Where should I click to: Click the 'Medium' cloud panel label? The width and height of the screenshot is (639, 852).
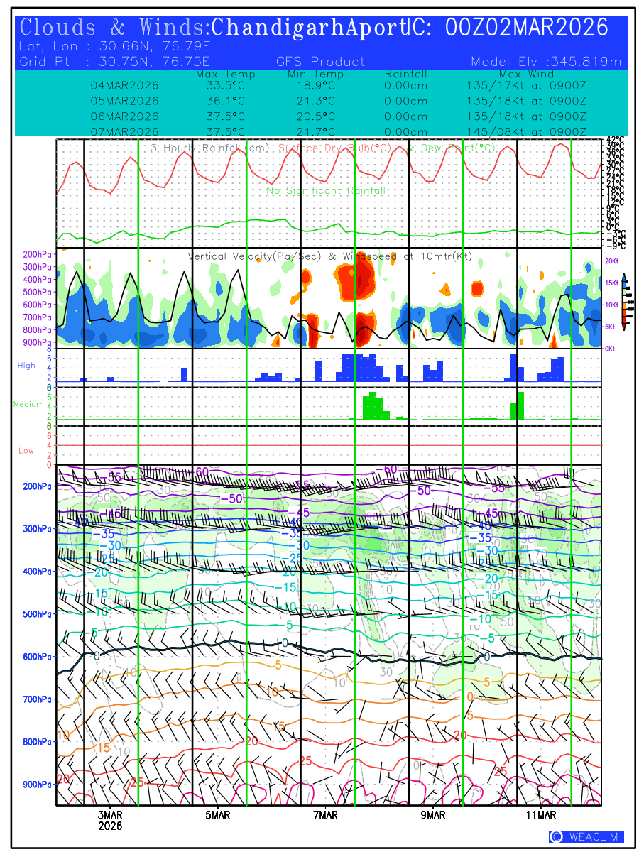click(29, 405)
